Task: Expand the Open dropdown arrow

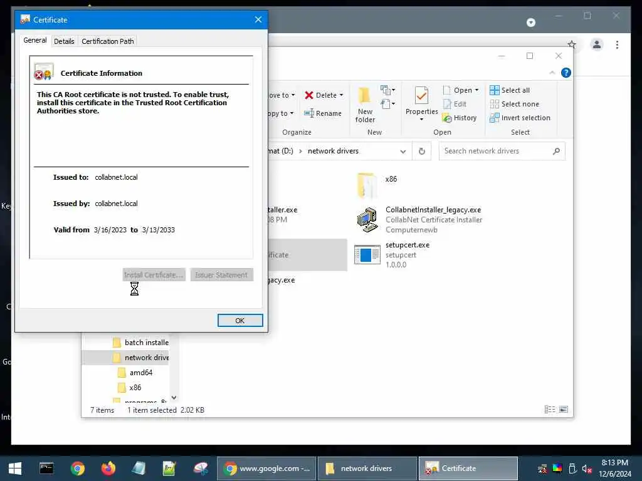Action: click(x=476, y=90)
